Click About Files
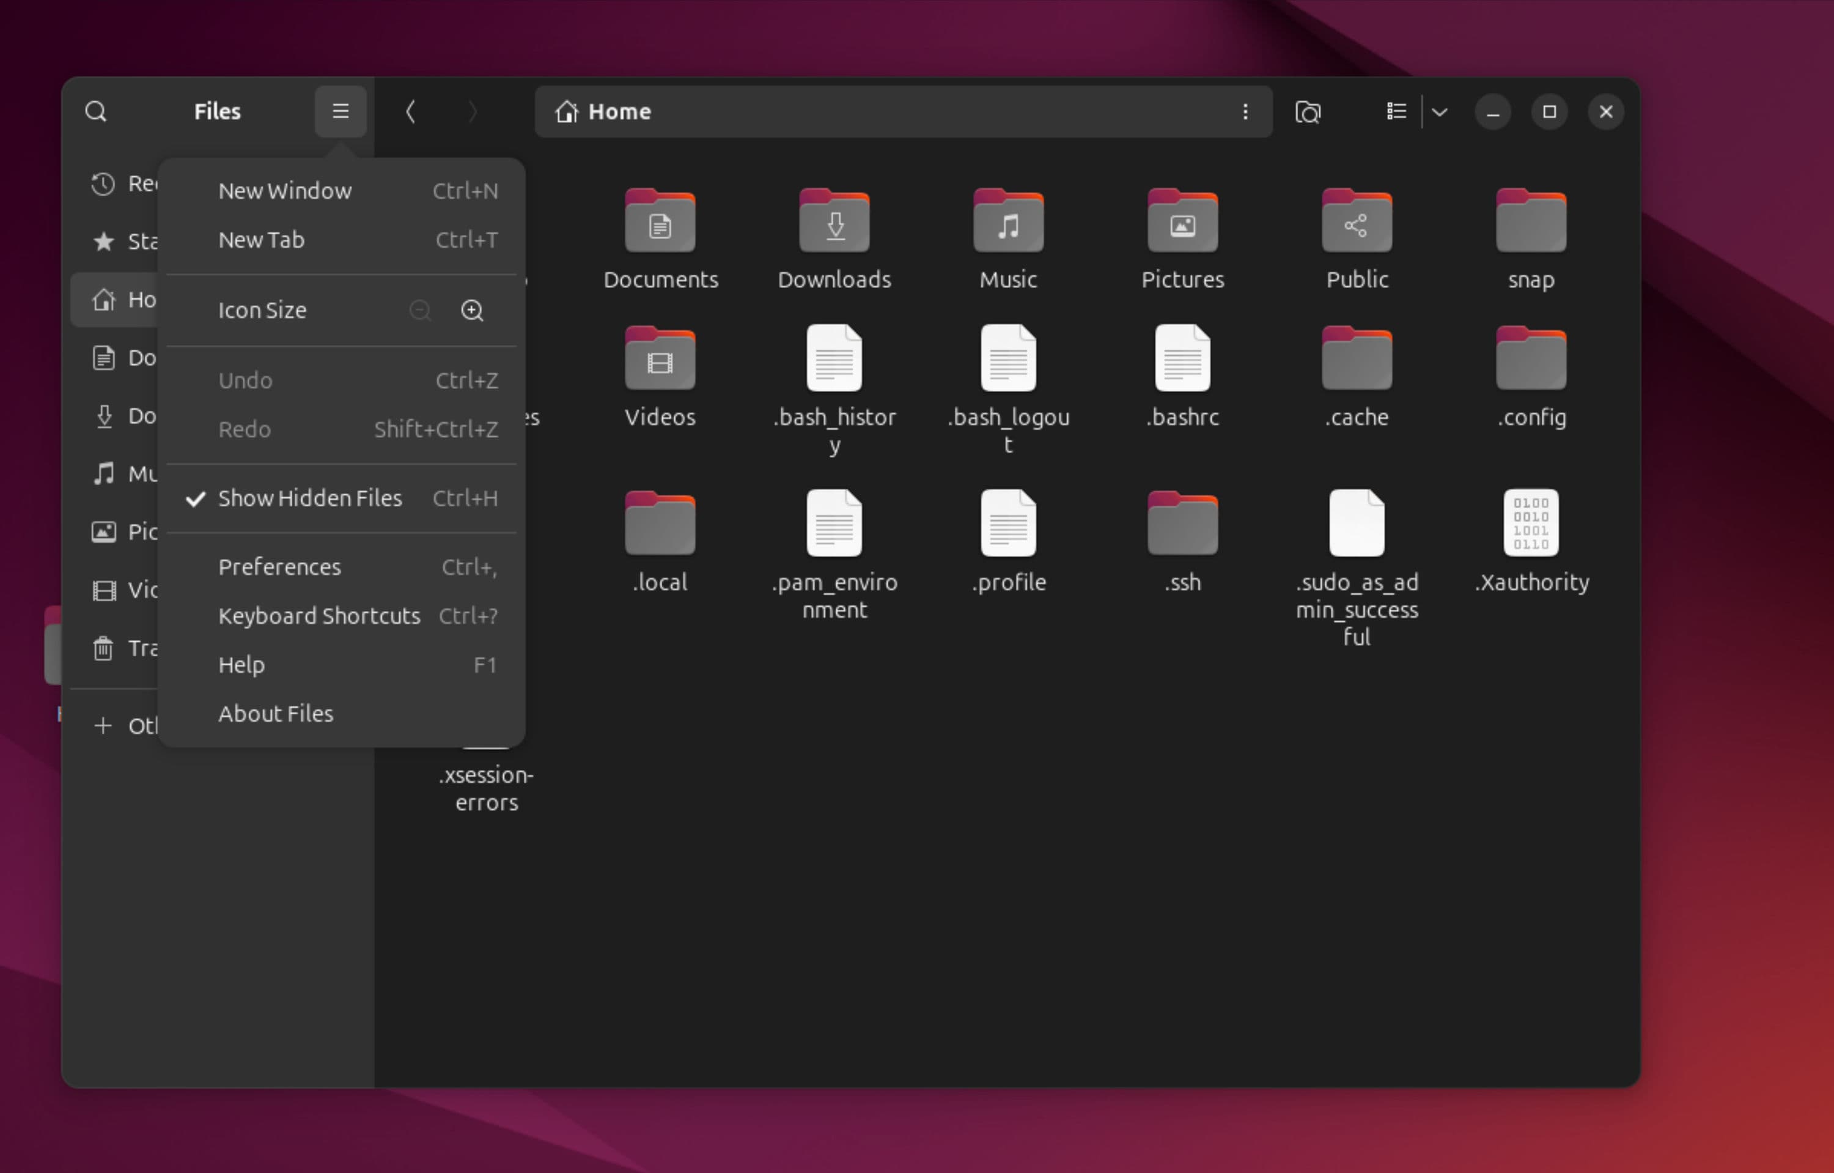 click(x=276, y=714)
